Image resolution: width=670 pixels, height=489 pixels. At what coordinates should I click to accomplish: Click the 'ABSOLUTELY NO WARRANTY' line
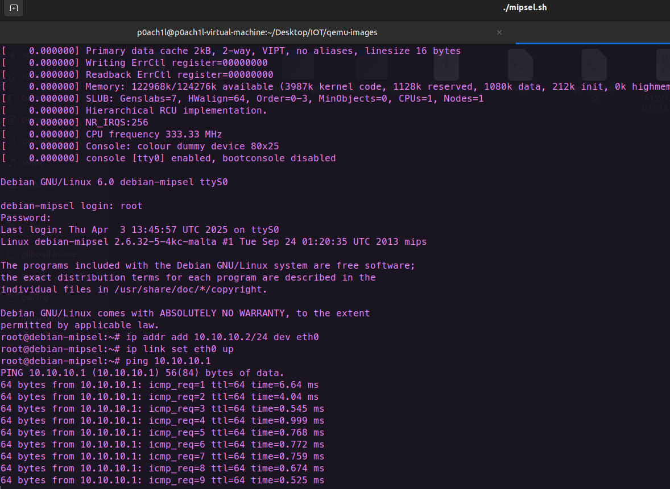(x=185, y=314)
